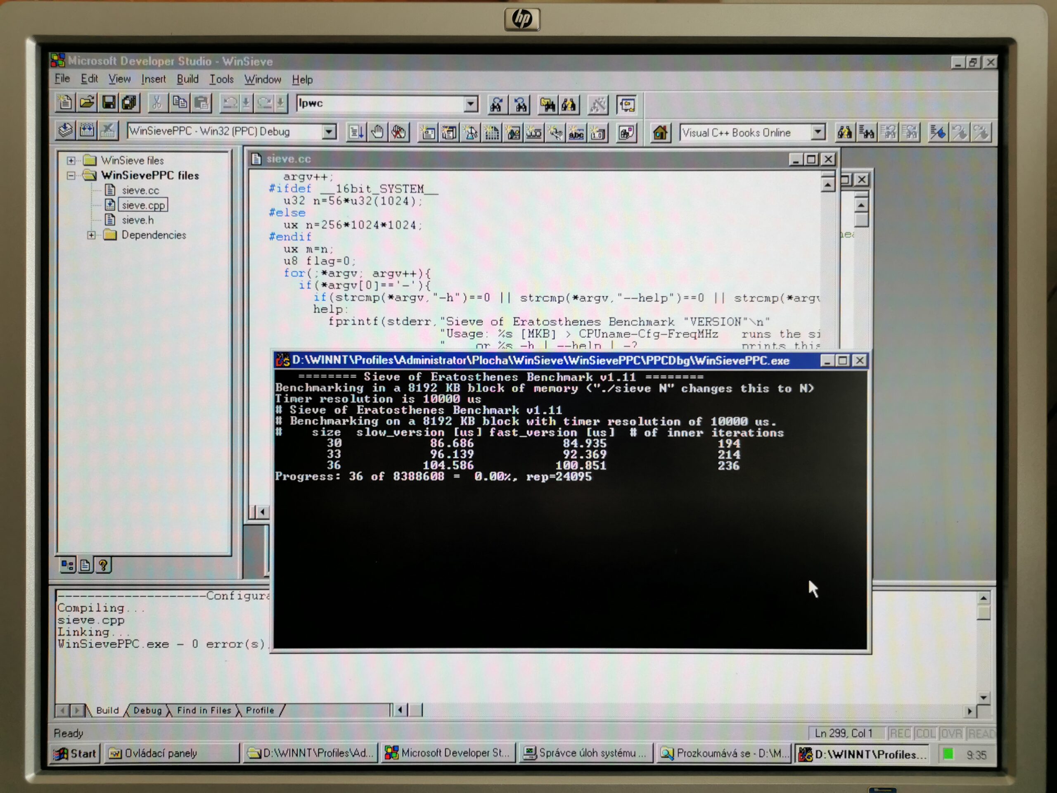Select sieve.h in the file tree
Image resolution: width=1057 pixels, height=793 pixels.
point(137,220)
